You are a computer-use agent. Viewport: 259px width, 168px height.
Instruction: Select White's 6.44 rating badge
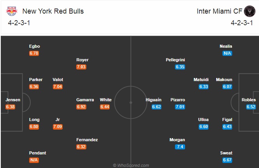(x=105, y=107)
